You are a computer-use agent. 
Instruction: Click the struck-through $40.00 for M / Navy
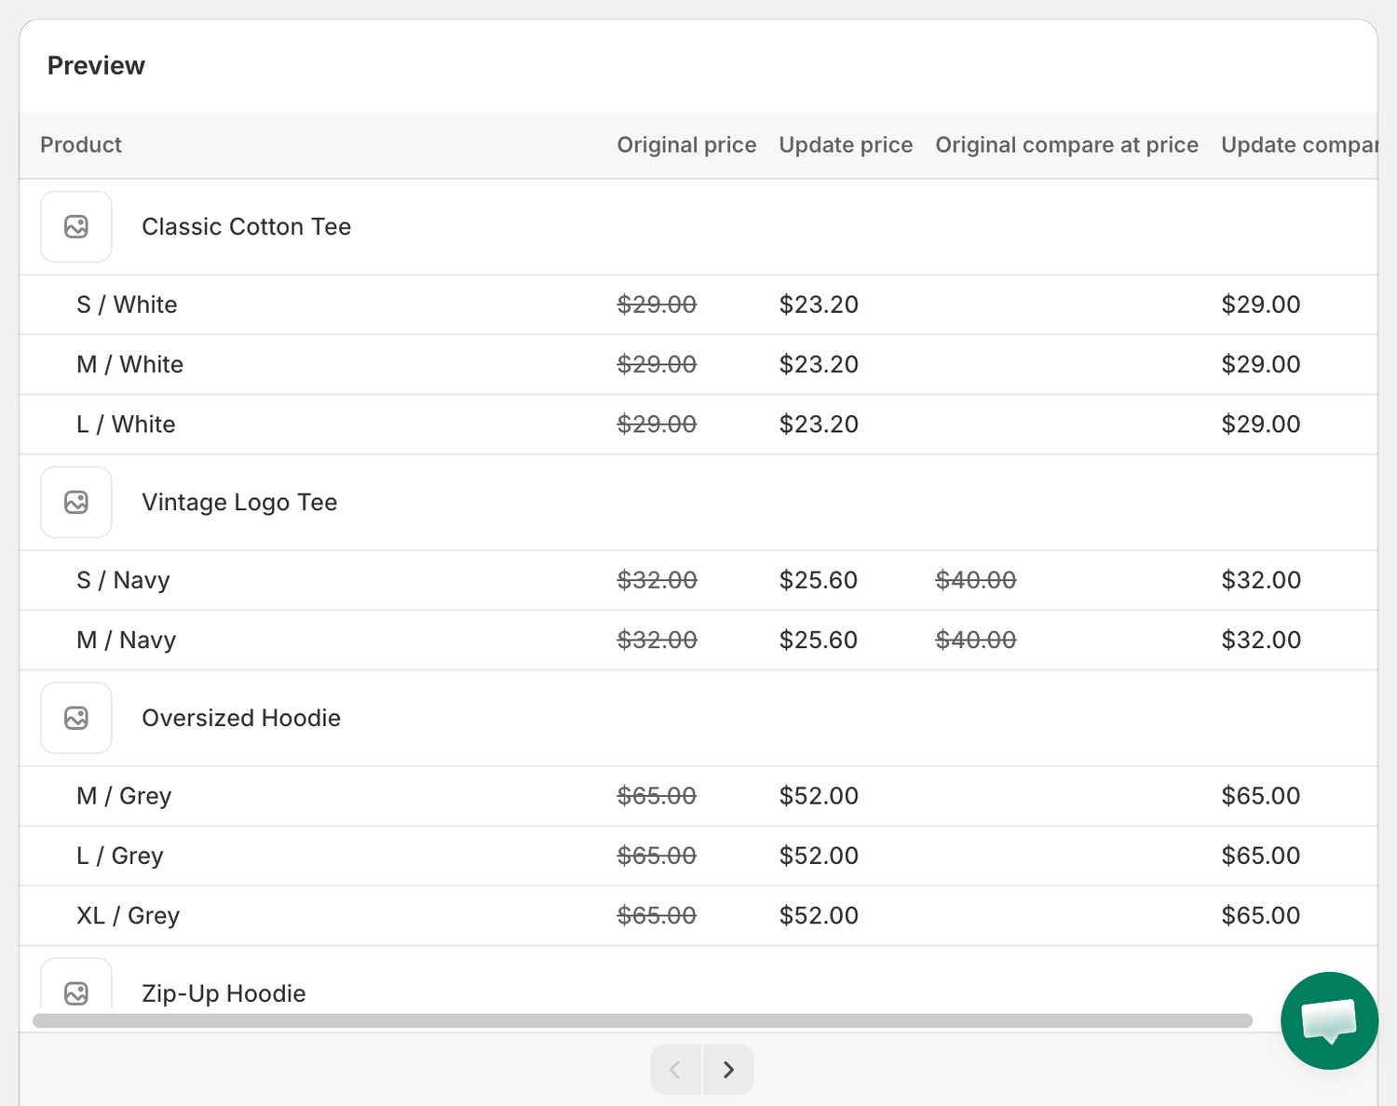(976, 641)
